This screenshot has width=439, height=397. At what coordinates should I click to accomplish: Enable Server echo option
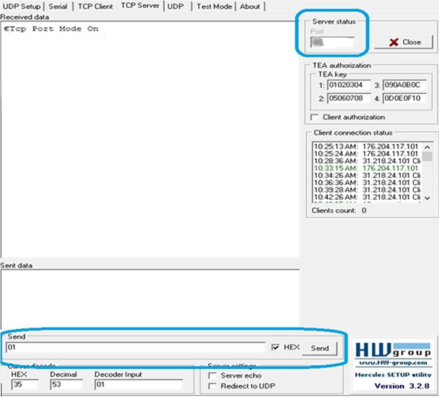213,375
